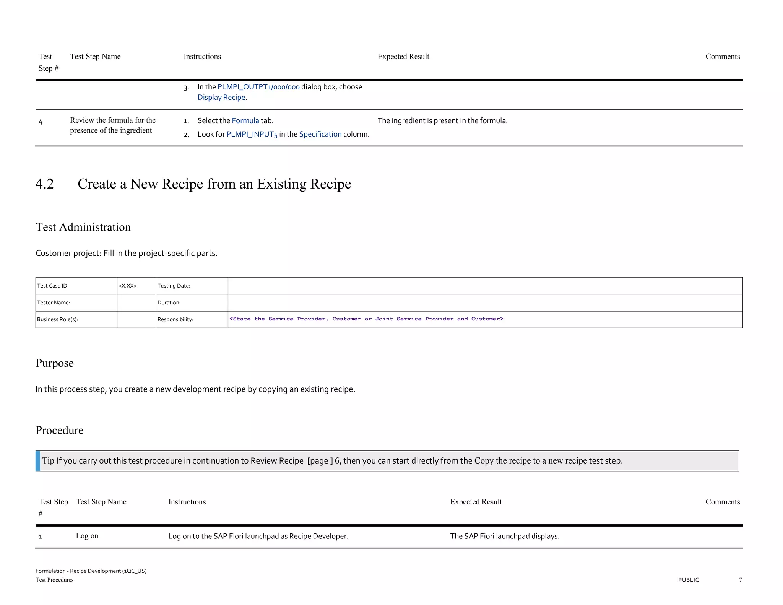Screen dimensions: 783x605
Task: Click the PLMPI_OUTPT1/000/000 dialog link
Action: pos(258,87)
